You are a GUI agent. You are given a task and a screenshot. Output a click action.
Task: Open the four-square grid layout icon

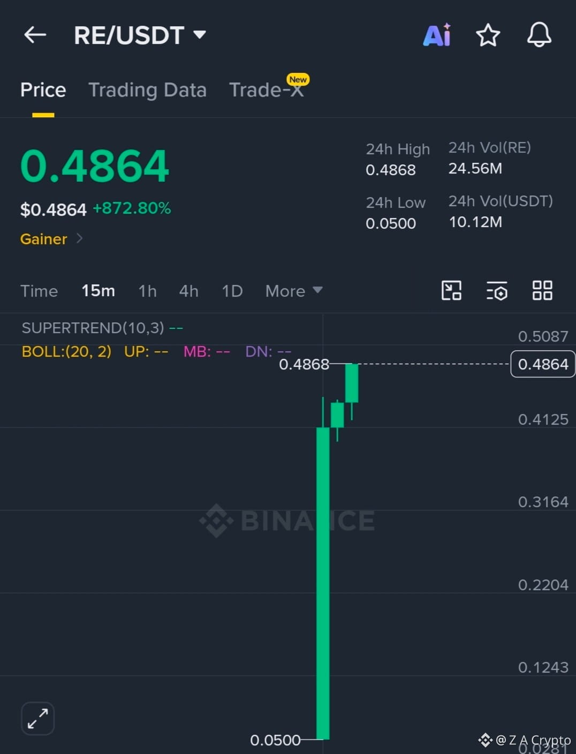click(x=542, y=290)
